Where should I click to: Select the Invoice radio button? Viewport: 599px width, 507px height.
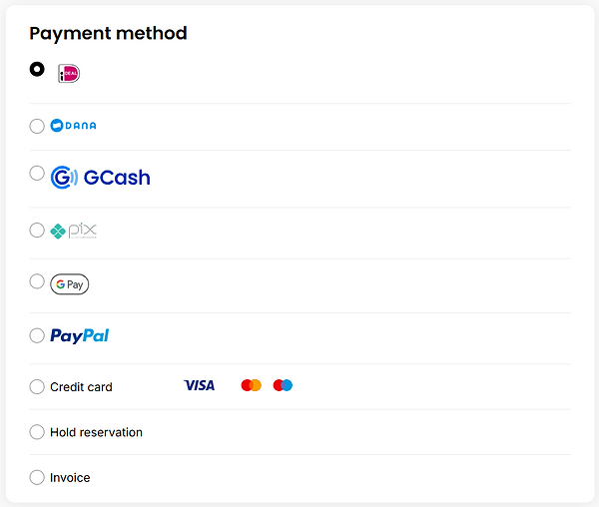click(37, 477)
